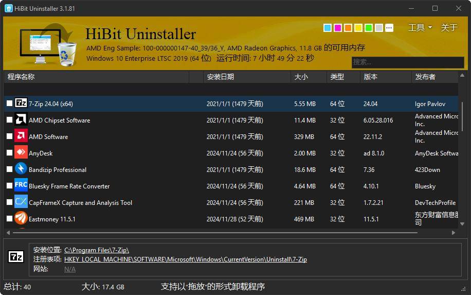The image size is (471, 295).
Task: Click the CapFrameX program icon
Action: pyautogui.click(x=21, y=202)
